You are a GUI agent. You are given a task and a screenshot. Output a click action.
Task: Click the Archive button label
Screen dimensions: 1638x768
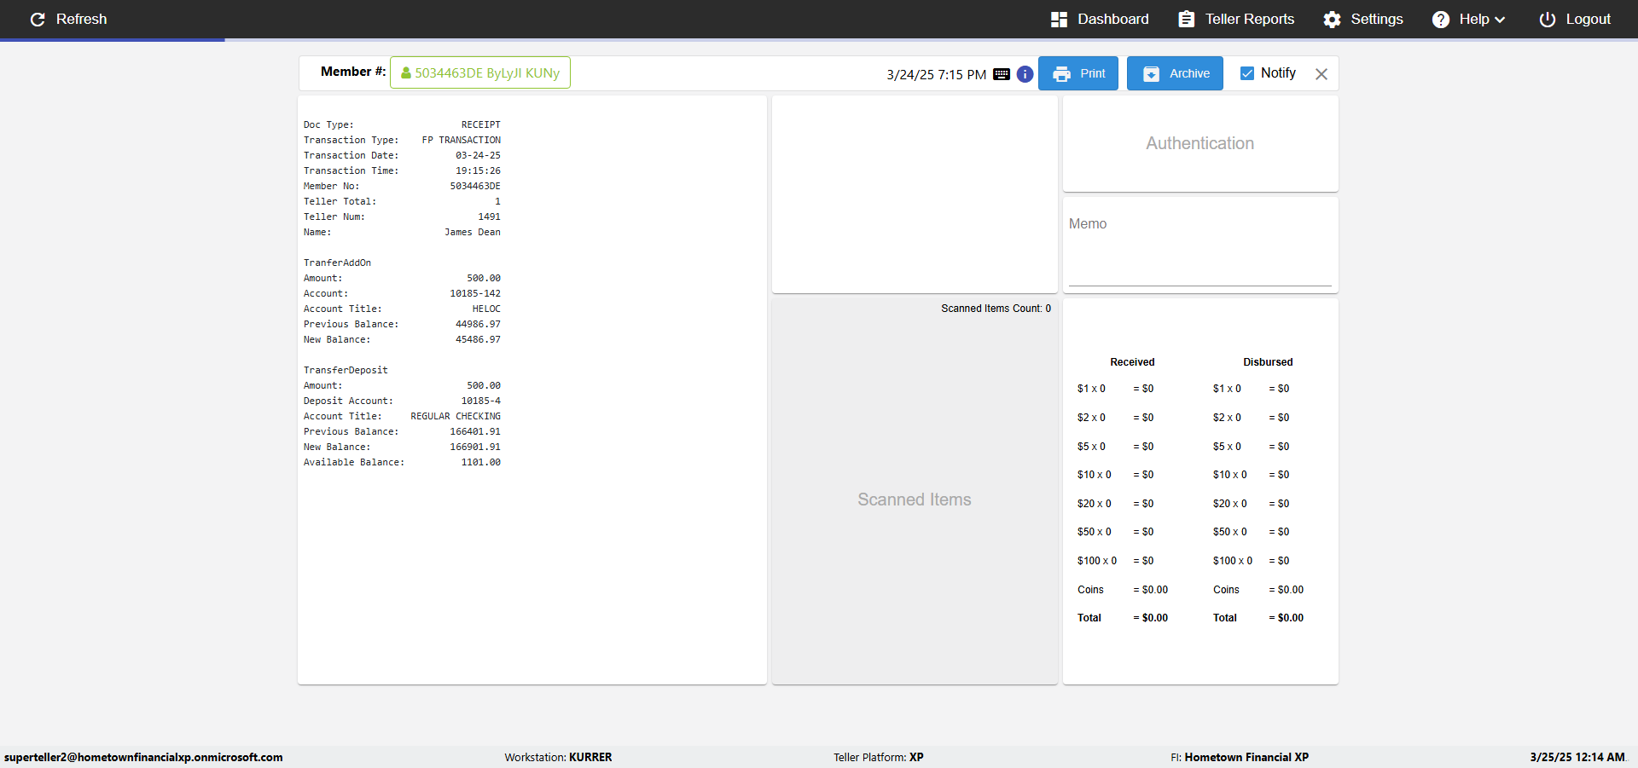click(1189, 73)
